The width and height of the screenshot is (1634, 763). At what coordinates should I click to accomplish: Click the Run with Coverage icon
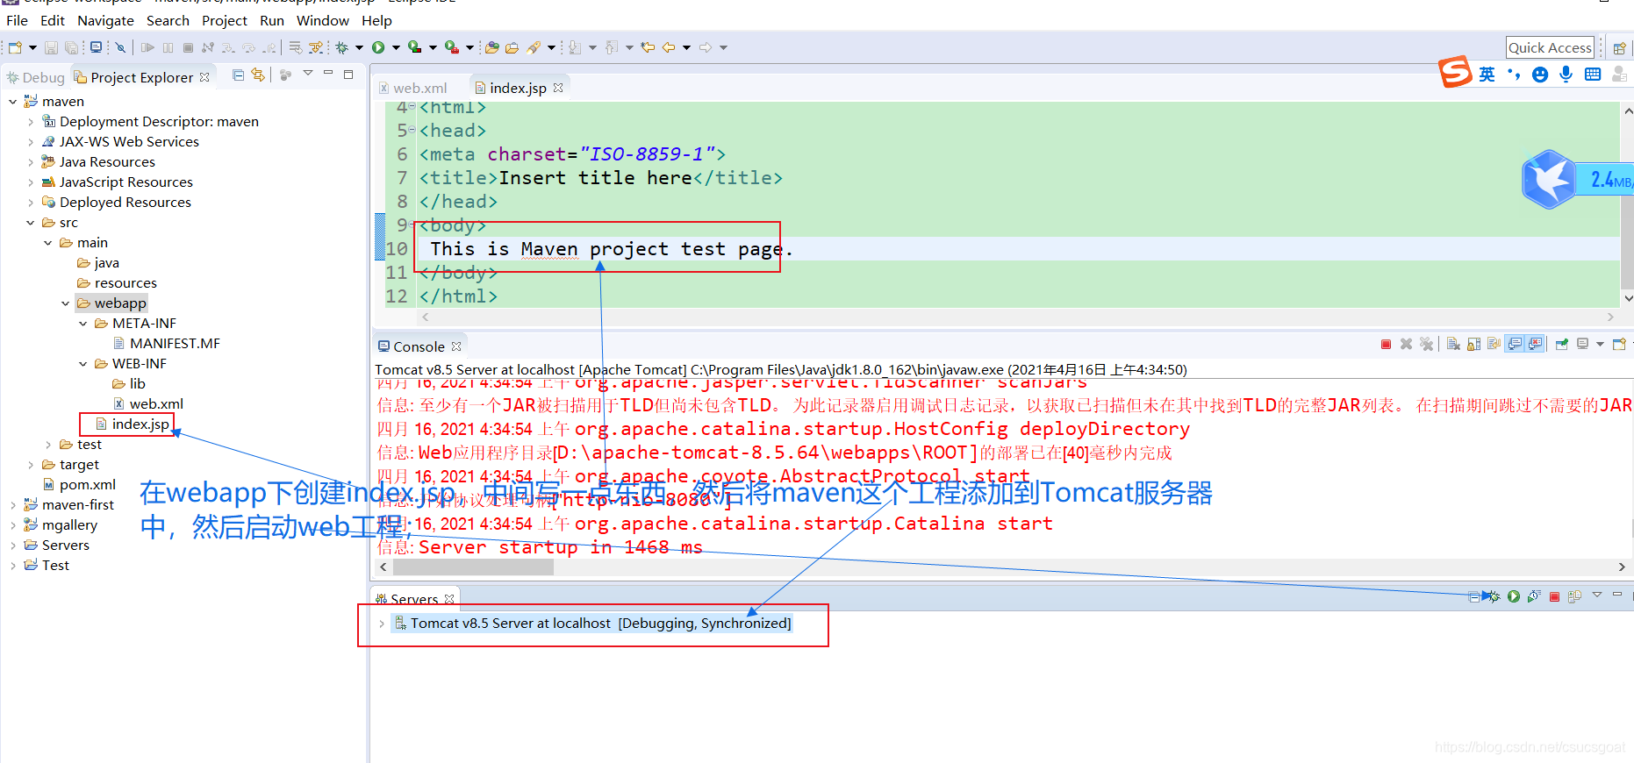coord(414,47)
